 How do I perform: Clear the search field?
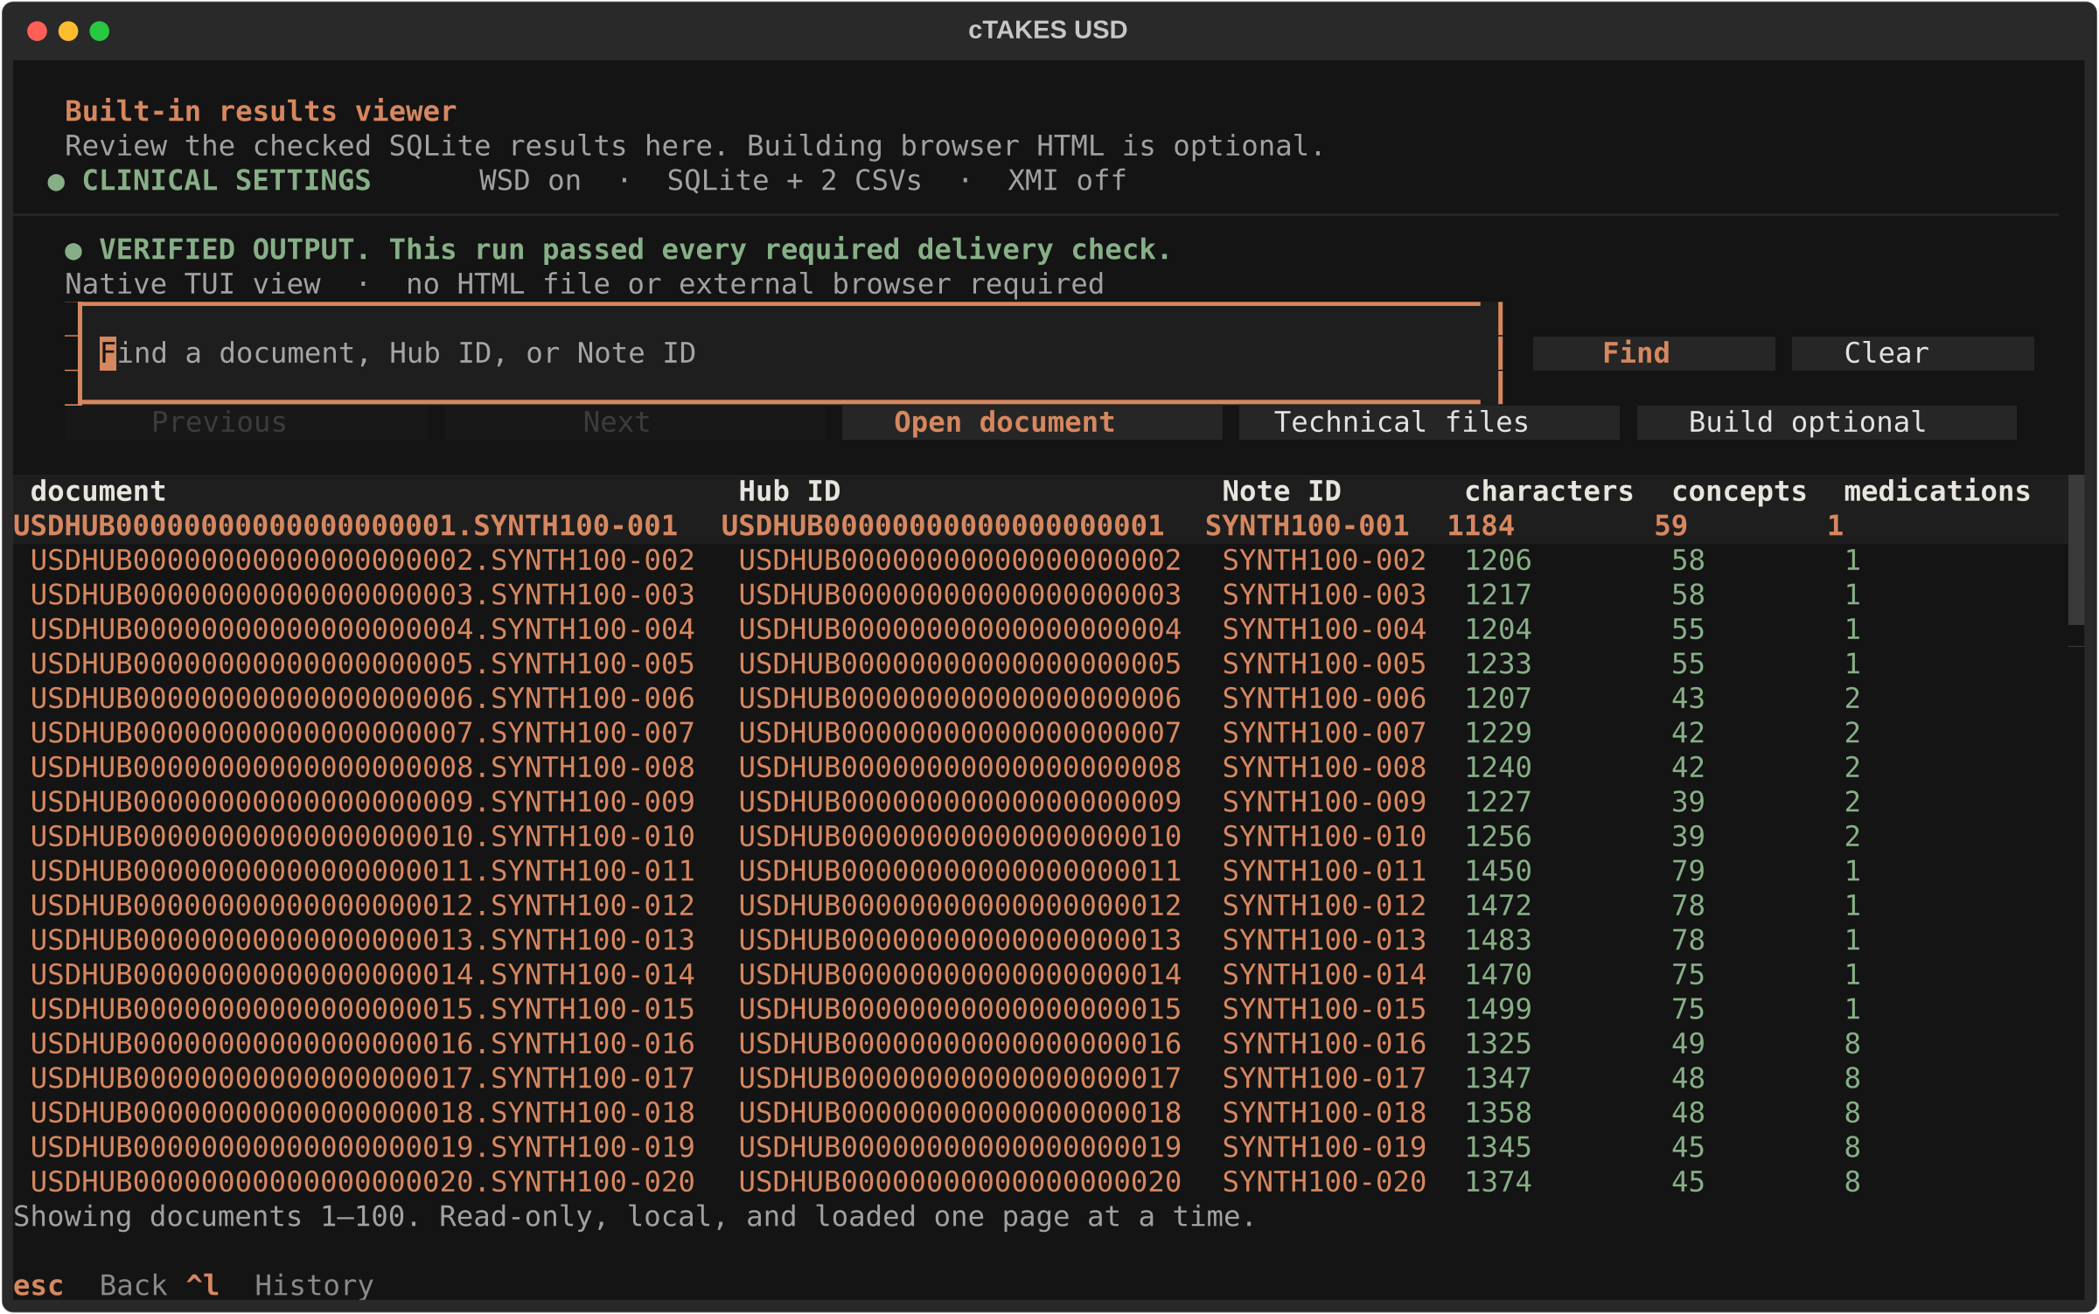[x=1912, y=353]
